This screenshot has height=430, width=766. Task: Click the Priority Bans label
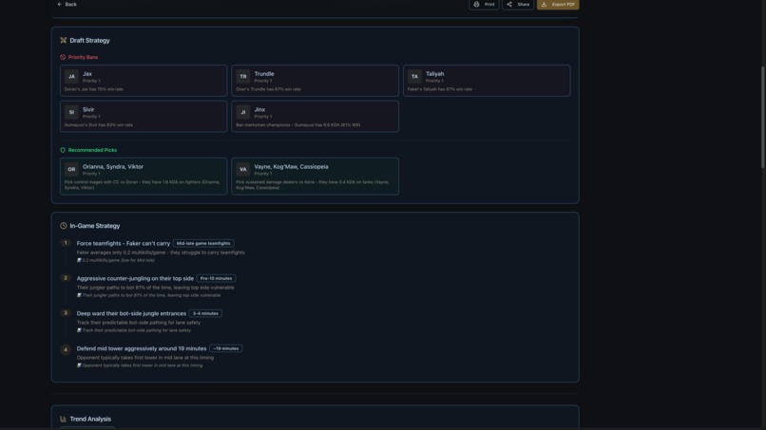pyautogui.click(x=83, y=57)
